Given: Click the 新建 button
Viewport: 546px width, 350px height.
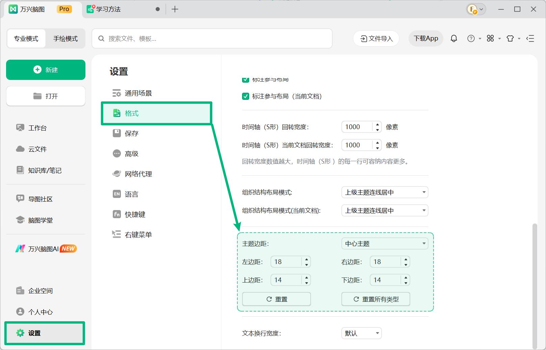Looking at the screenshot, I should click(x=46, y=70).
